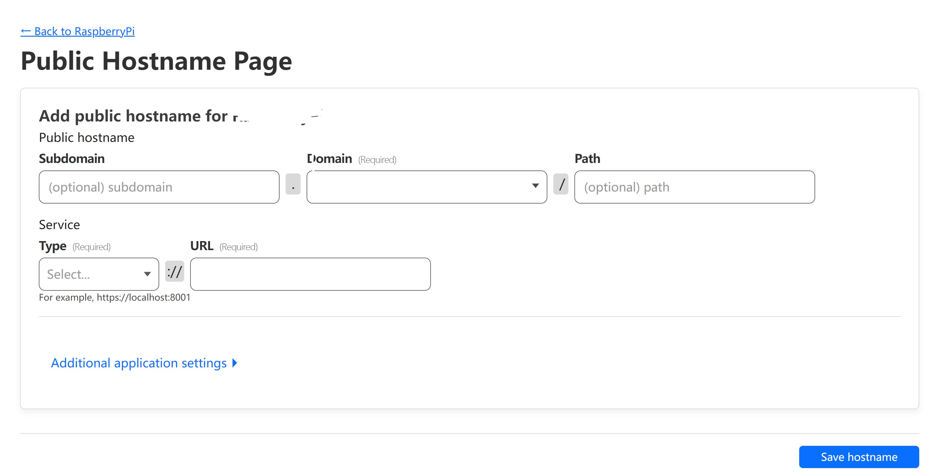Click the slash separator before the path
The image size is (937, 475).
561,184
